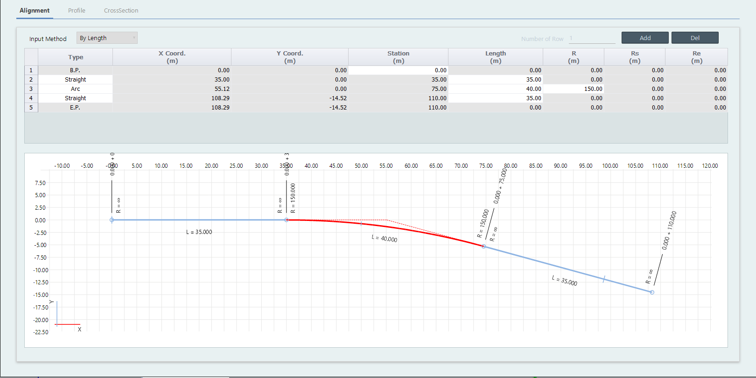
Task: Open the Input Method dropdown (By Length)
Action: coord(107,38)
